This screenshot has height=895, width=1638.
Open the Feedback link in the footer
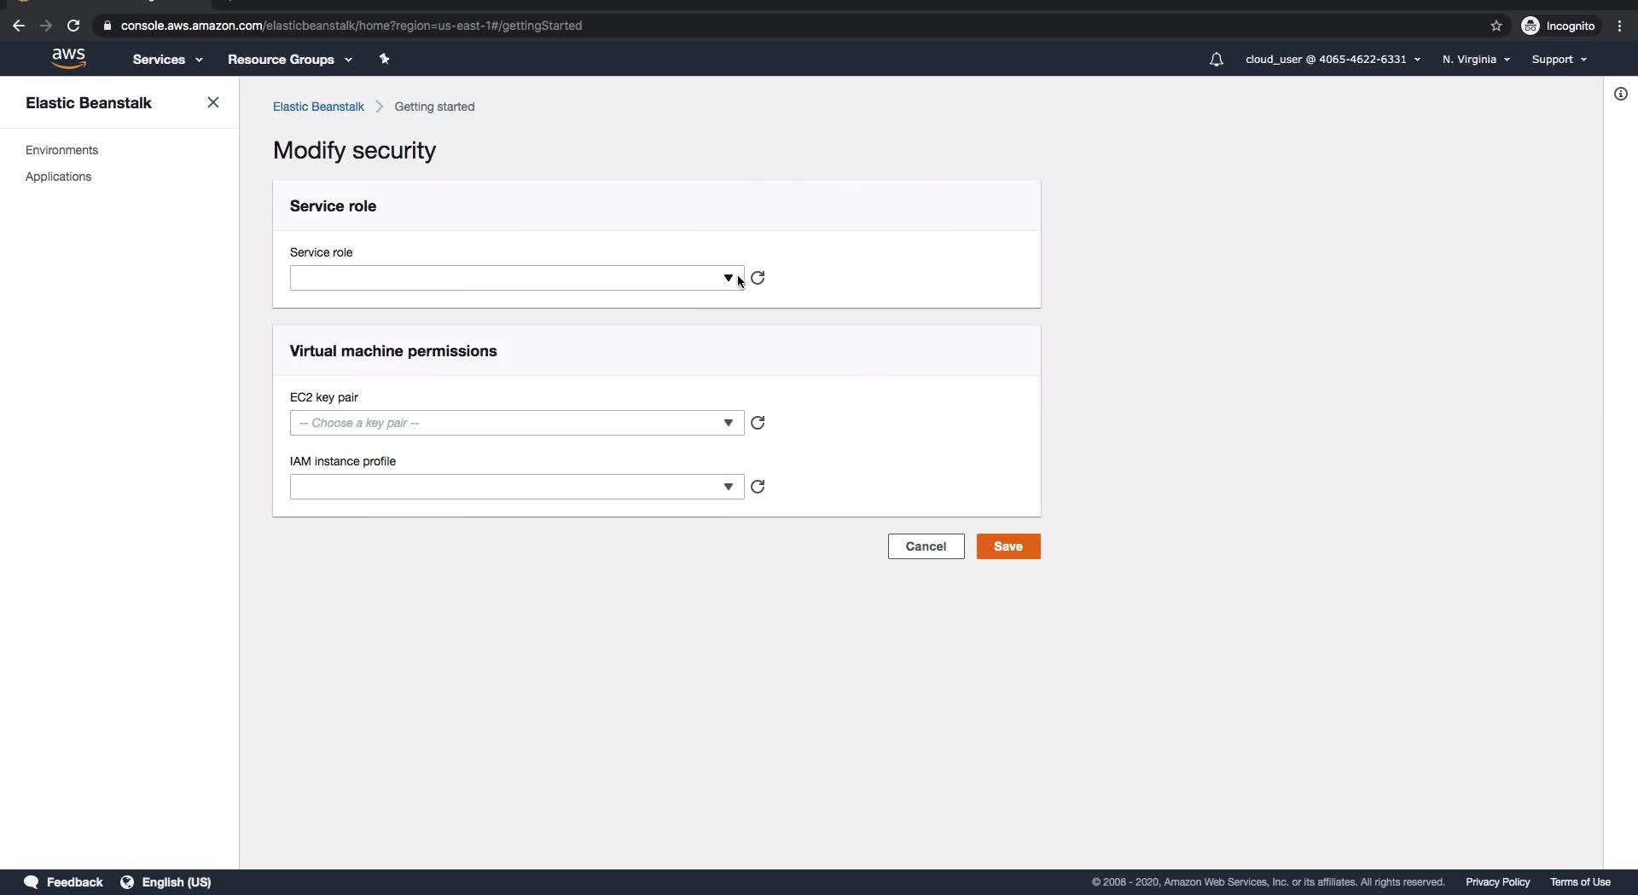coord(64,882)
